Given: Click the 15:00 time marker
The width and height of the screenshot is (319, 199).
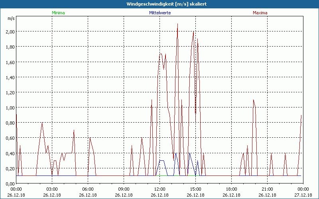Looking at the screenshot, I should (x=195, y=189).
